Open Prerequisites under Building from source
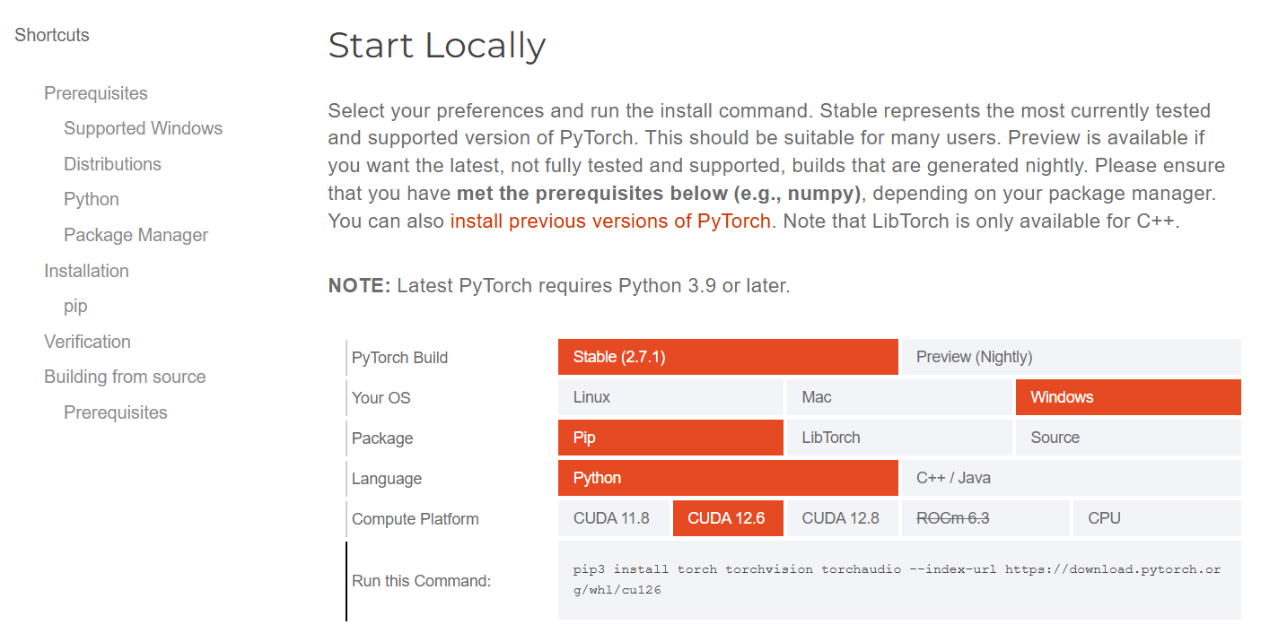The image size is (1278, 642). 116,412
